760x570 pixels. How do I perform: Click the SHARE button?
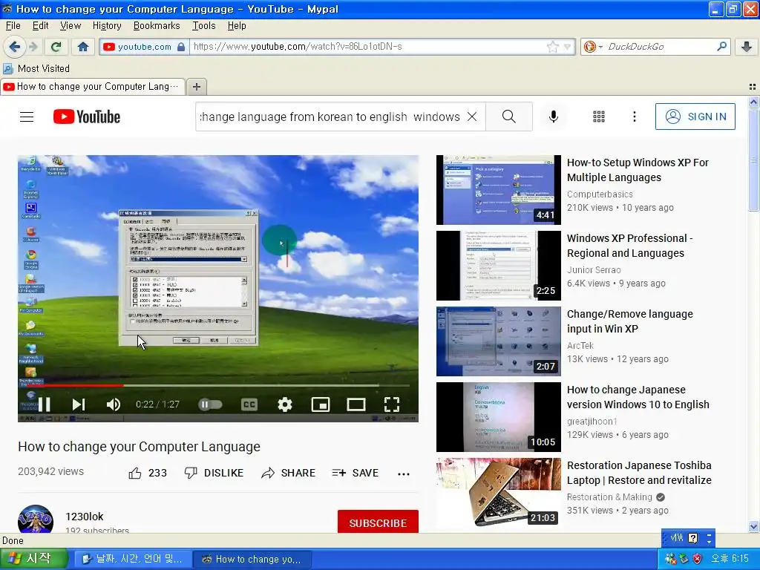[x=288, y=473]
